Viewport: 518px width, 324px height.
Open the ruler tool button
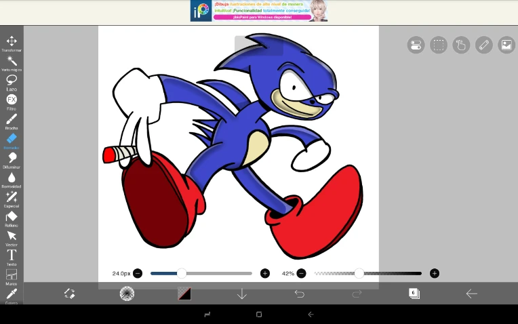point(484,45)
